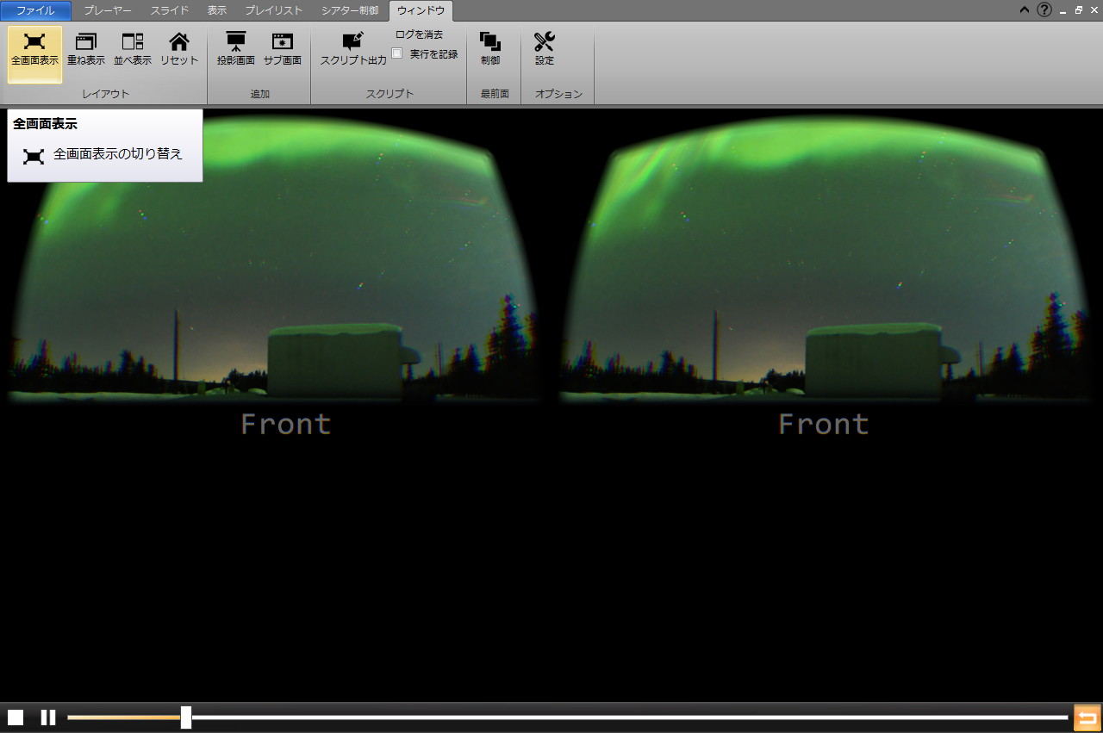This screenshot has height=733, width=1103.
Task: Stop playback with the square button
Action: point(16,717)
